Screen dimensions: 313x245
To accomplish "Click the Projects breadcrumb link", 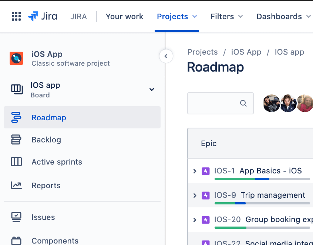I will coord(202,52).
